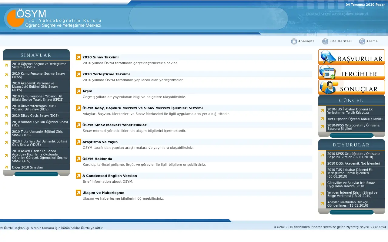Image resolution: width=388 pixels, height=242 pixels.
Task: Open the Arama search link
Action: (x=372, y=41)
